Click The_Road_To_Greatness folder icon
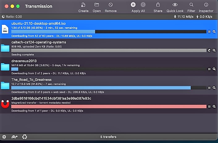The image size is (218, 143). pyautogui.click(x=5, y=85)
